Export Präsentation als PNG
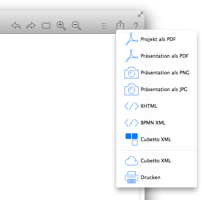Viewport: 202px width, 200px height. (x=157, y=72)
